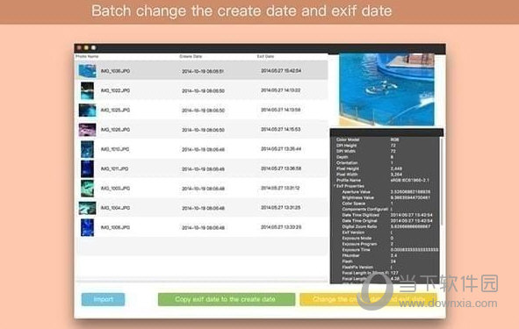Click exif date in the last photo row
This screenshot has height=329, width=519.
[281, 227]
